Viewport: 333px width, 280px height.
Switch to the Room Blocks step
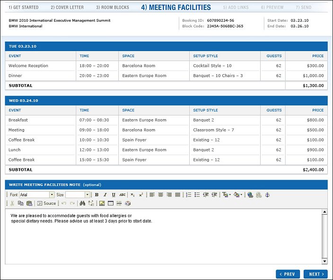pos(113,8)
